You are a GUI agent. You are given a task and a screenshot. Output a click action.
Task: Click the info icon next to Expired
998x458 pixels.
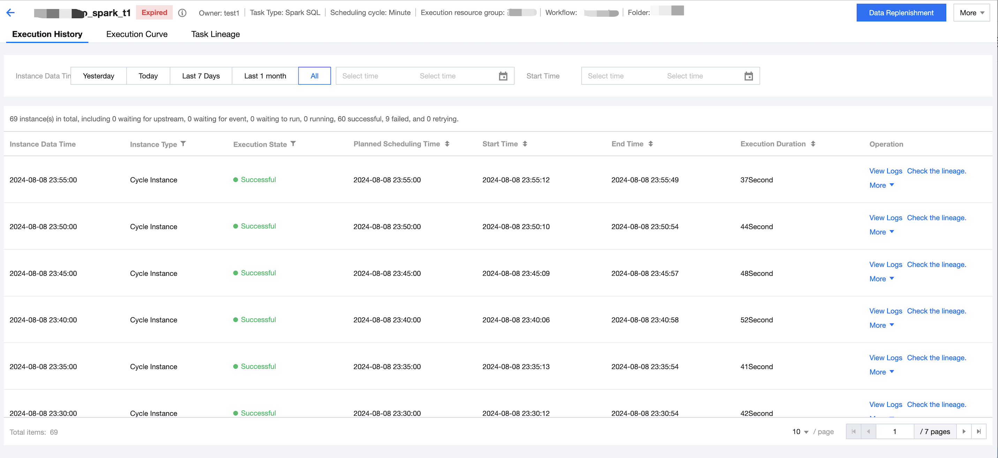tap(182, 13)
